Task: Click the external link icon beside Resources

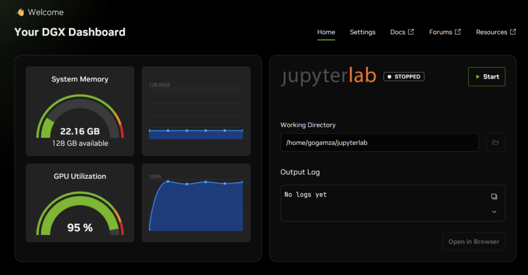Action: [x=513, y=32]
